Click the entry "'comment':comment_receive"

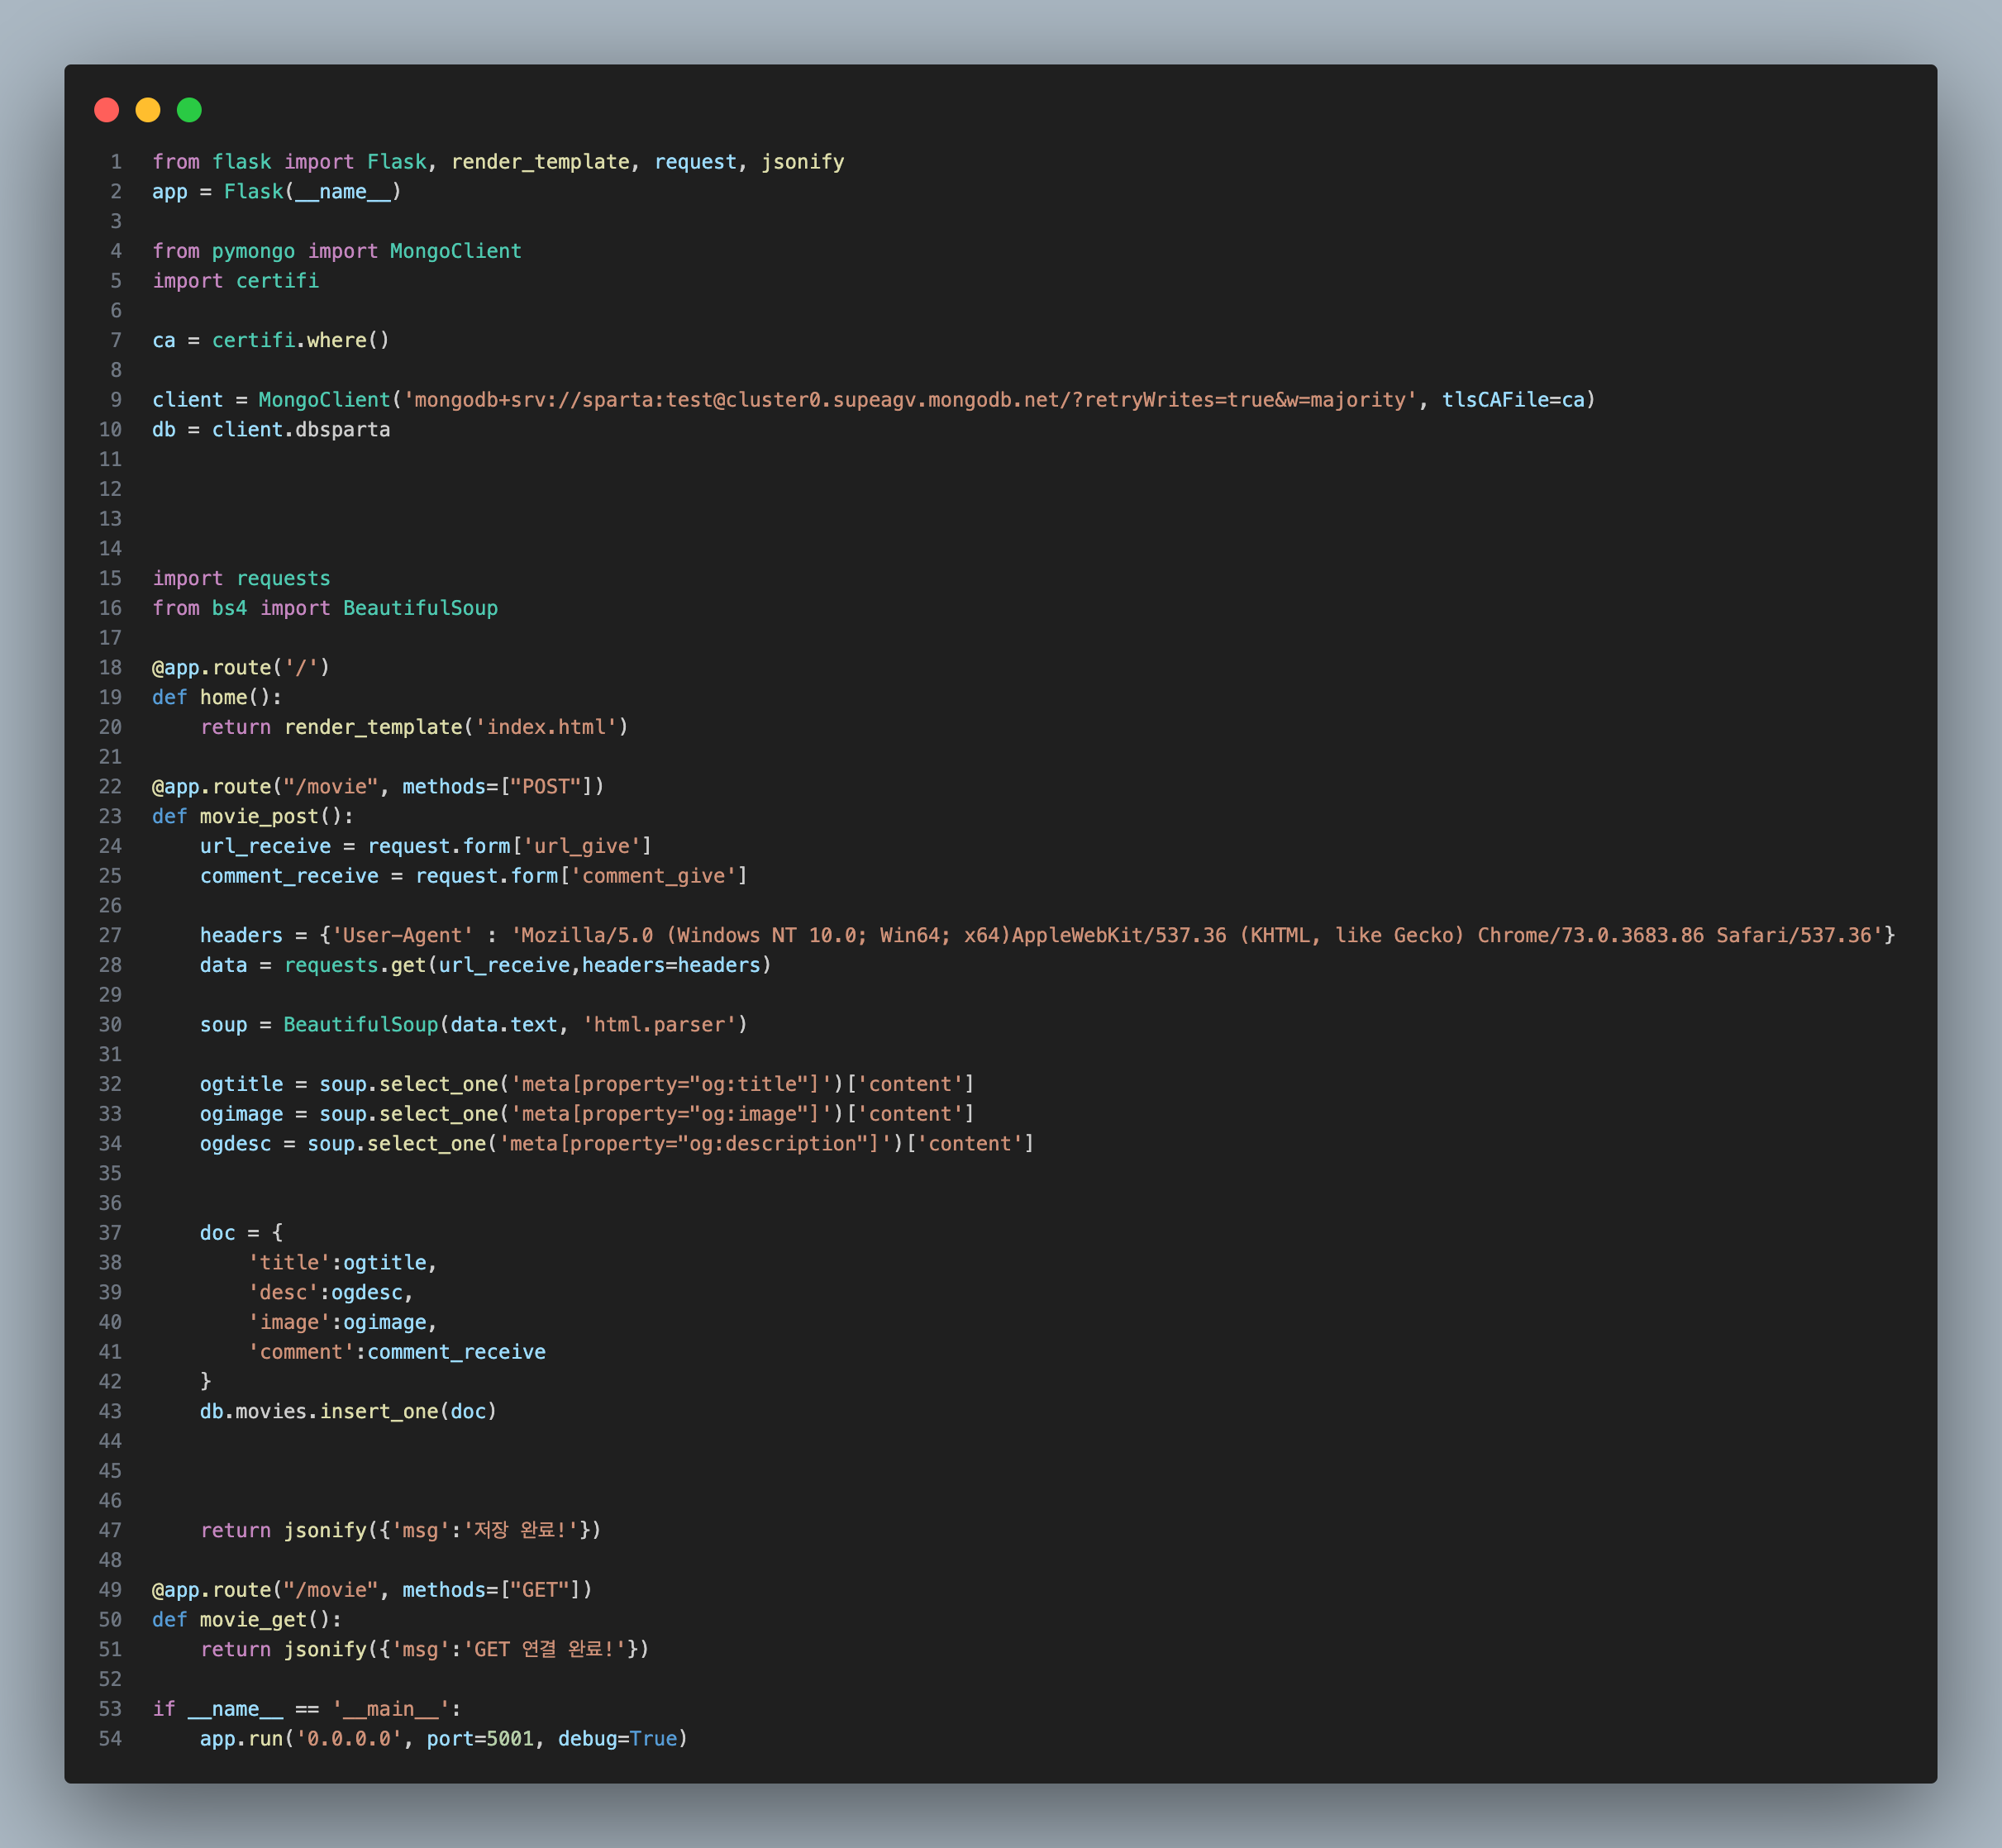[397, 1353]
